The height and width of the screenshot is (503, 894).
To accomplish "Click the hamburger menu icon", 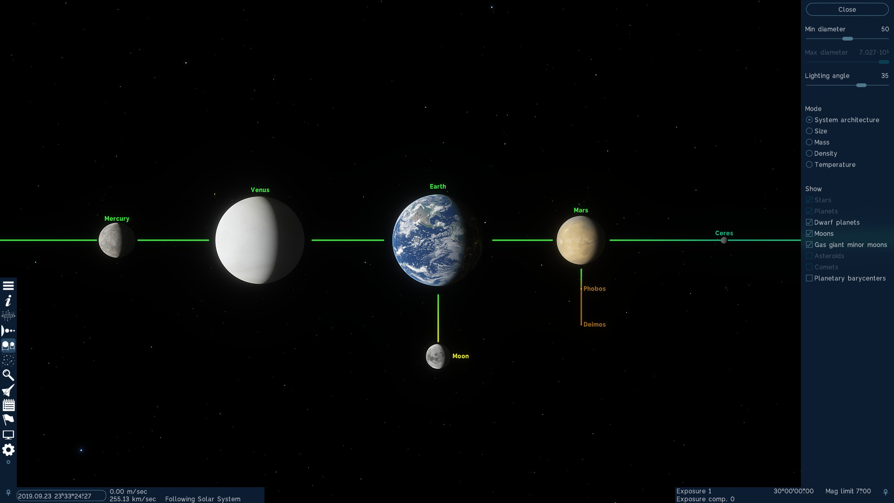I will (8, 285).
